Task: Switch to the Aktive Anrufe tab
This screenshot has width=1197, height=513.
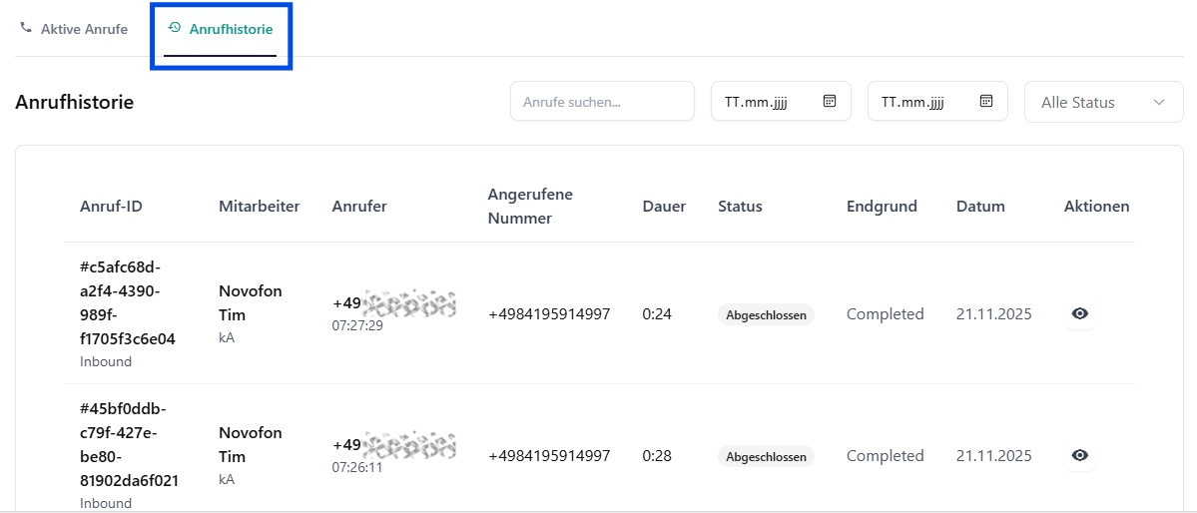Action: pyautogui.click(x=84, y=29)
